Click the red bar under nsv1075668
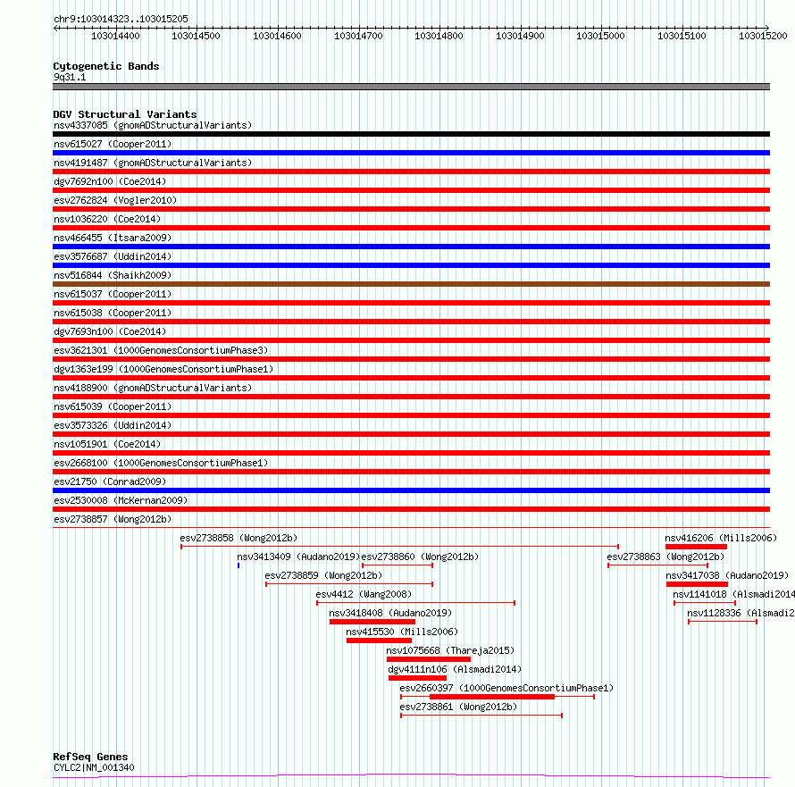The width and height of the screenshot is (795, 787). coord(429,659)
